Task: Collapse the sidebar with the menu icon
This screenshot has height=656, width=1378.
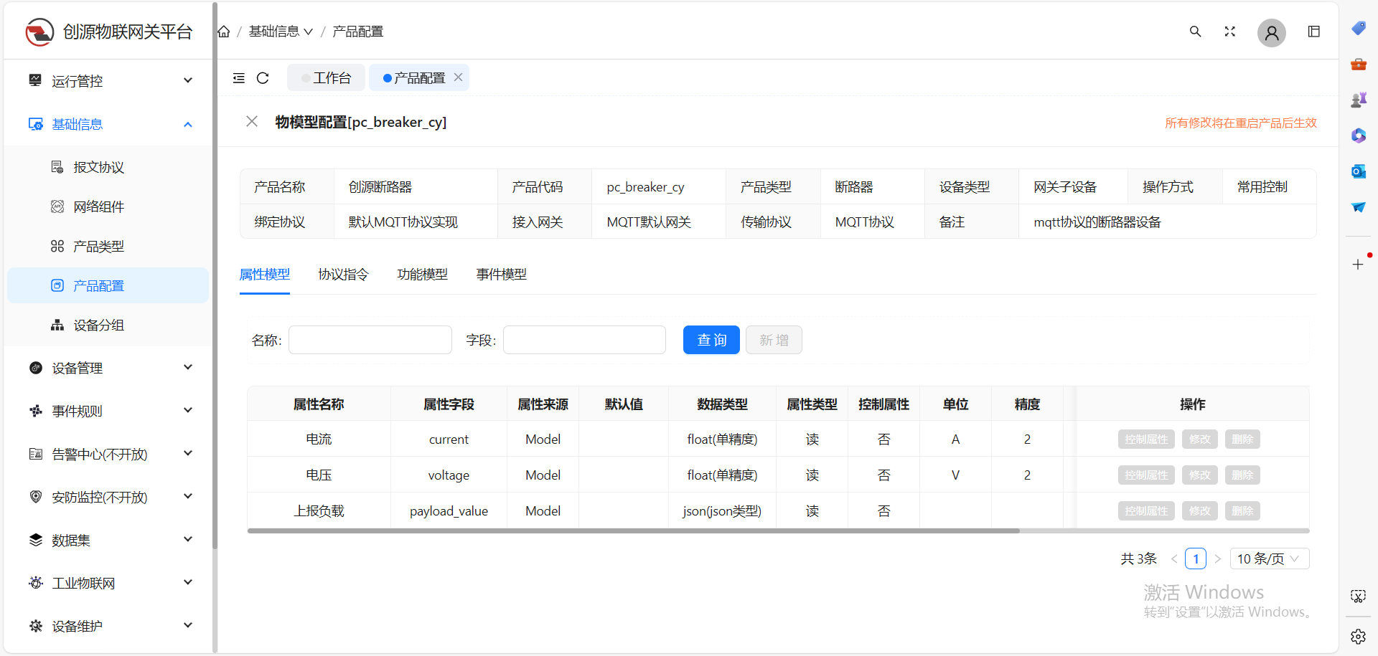Action: click(x=239, y=78)
